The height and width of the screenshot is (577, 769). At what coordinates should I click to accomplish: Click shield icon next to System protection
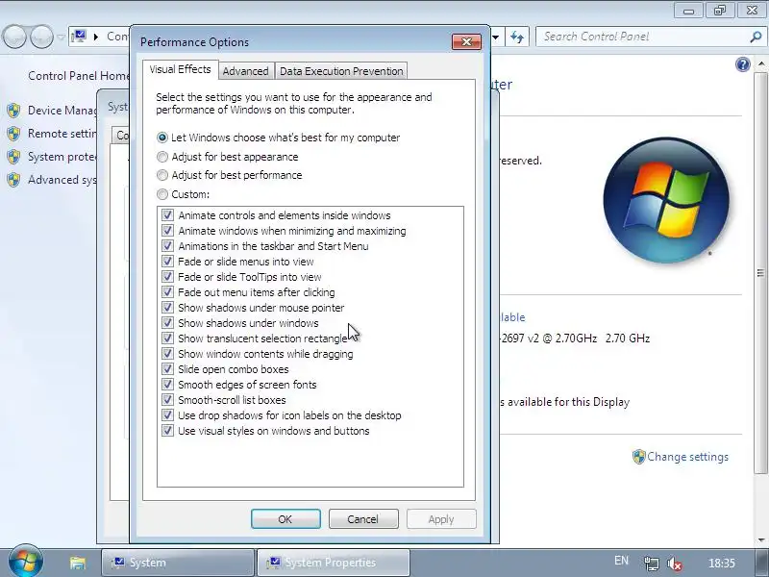(13, 157)
